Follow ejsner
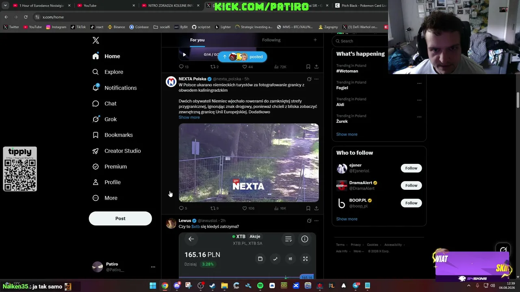The height and width of the screenshot is (292, 520). (411, 168)
